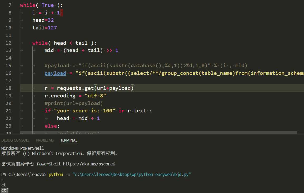Click "your score is: 100" string
Image resolution: width=304 pixels, height=193 pixels.
[84, 111]
